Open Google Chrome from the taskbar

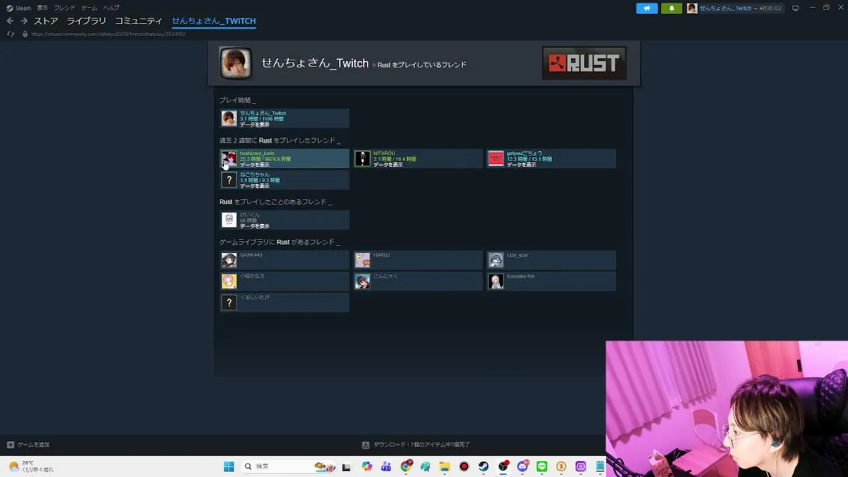point(406,466)
